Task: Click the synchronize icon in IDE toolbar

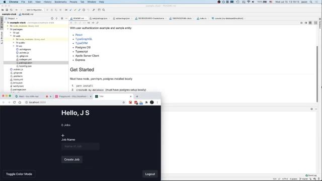Action: coord(11,10)
